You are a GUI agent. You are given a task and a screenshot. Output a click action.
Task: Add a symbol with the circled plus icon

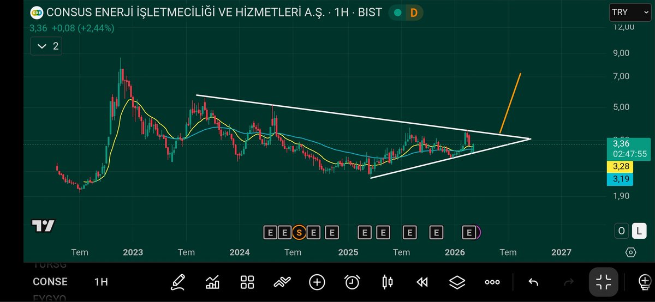(x=317, y=282)
